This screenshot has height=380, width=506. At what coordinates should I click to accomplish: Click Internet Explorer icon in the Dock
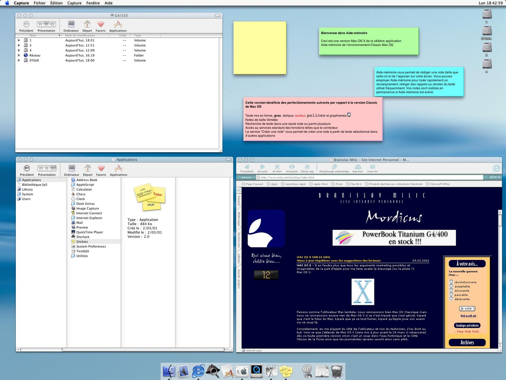(x=198, y=371)
